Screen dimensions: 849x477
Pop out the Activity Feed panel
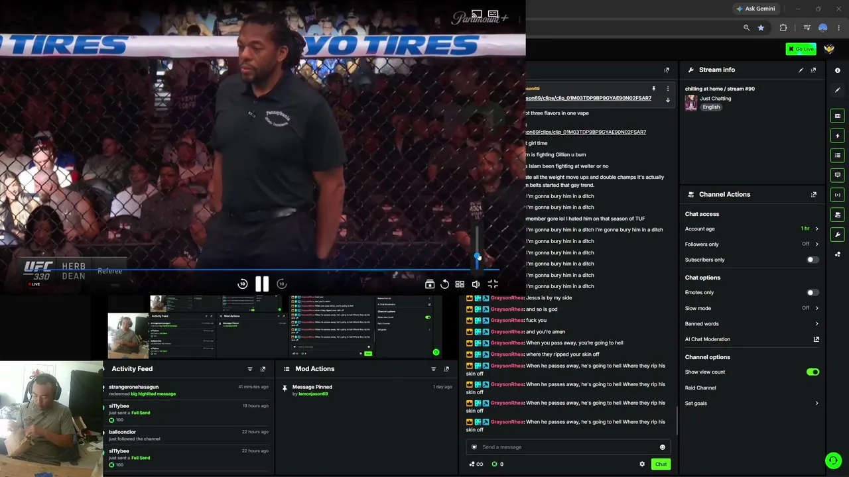263,369
